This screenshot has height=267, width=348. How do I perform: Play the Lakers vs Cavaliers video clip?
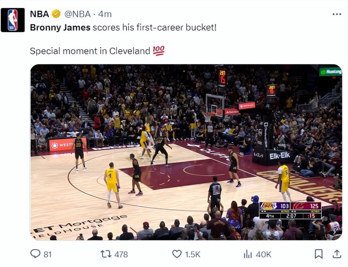click(186, 152)
